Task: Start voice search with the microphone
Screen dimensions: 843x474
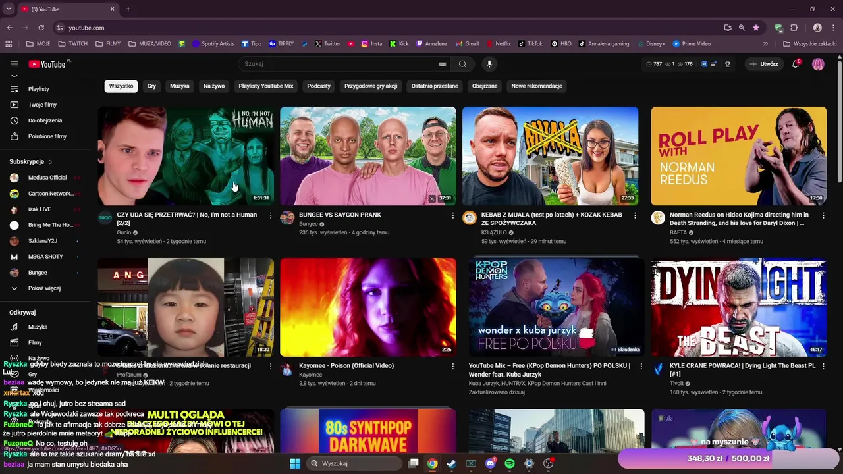Action: [489, 64]
